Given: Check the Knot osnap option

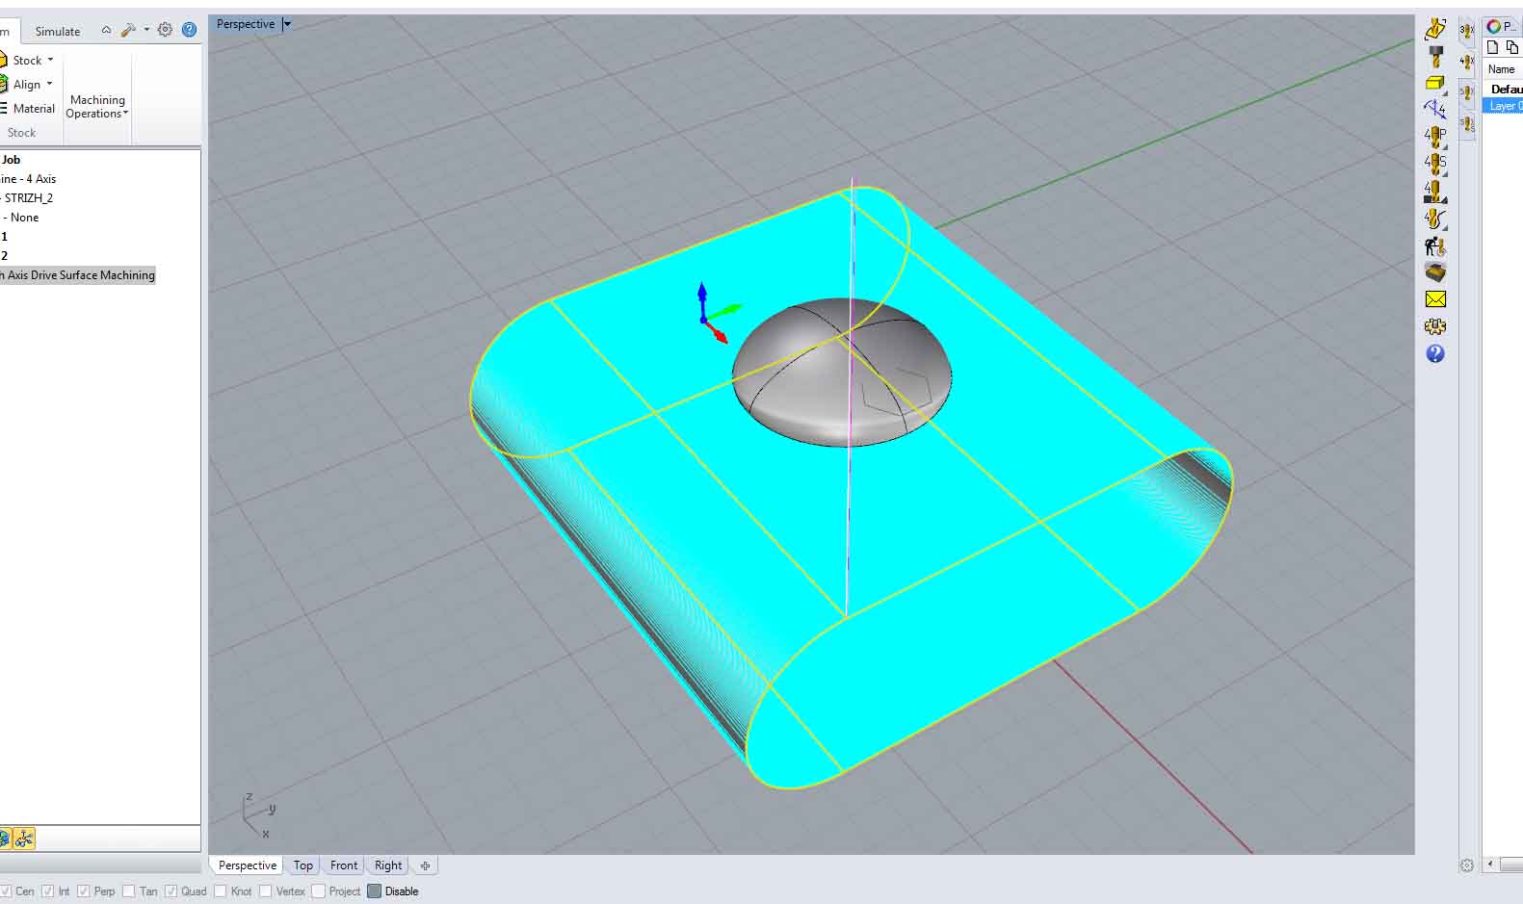Looking at the screenshot, I should 221,891.
